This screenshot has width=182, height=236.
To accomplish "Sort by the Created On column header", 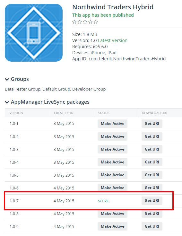I will 64,113.
